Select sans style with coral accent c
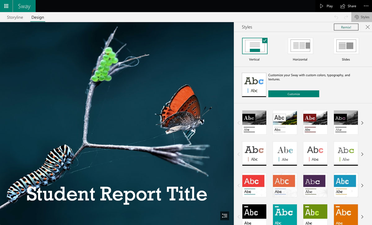The height and width of the screenshot is (225, 372). tap(315, 154)
